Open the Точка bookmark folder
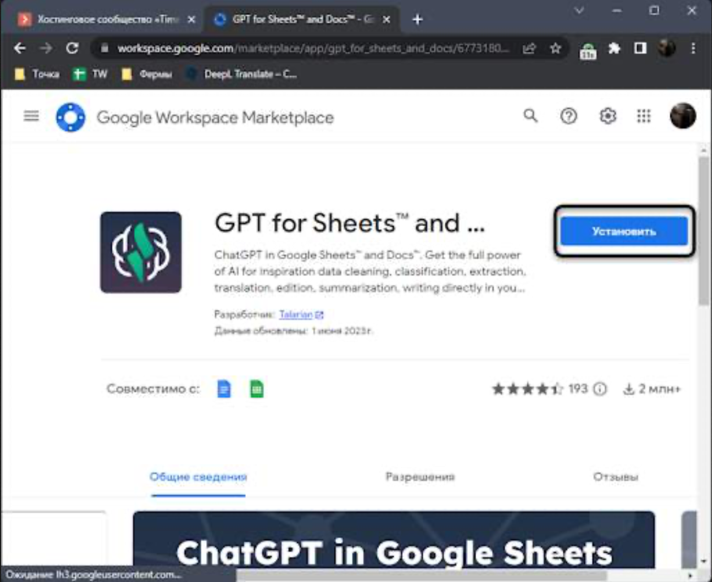The width and height of the screenshot is (712, 582). 37,74
